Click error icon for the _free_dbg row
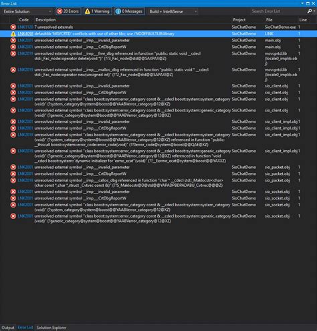This screenshot has height=331, width=317. [13, 53]
